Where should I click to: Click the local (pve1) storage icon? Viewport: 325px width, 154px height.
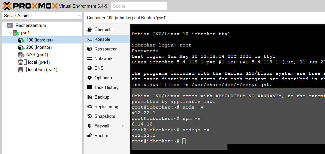22,62
